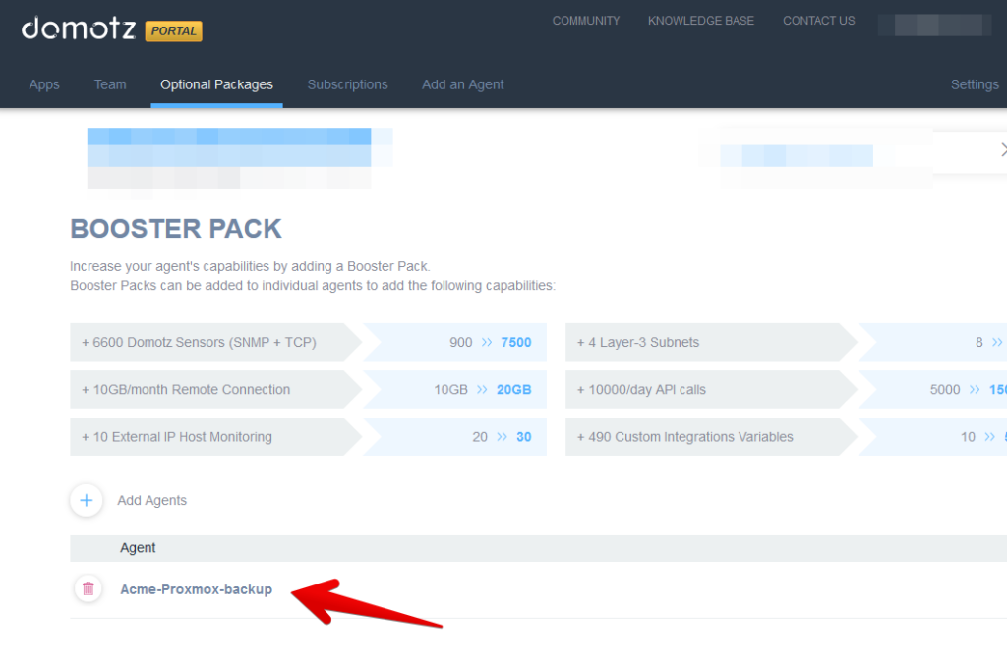Viewport: 1007px width, 668px height.
Task: Open the Apps tab
Action: click(x=44, y=84)
